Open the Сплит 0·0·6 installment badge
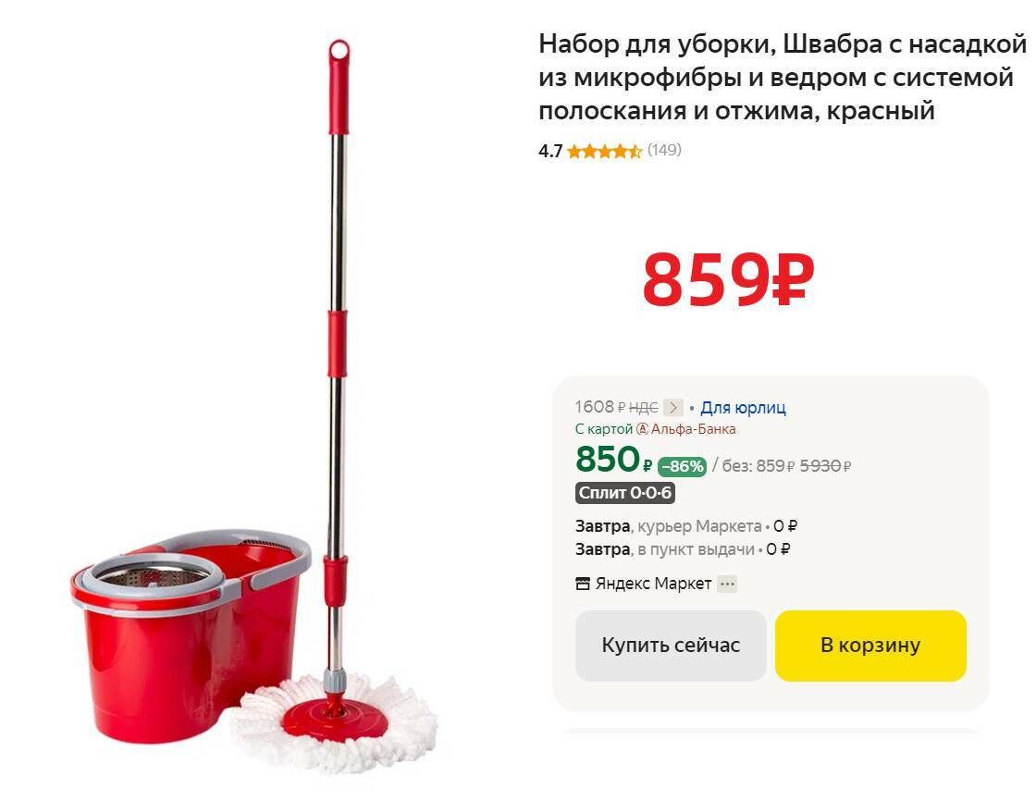The image size is (1036, 800). 625,493
